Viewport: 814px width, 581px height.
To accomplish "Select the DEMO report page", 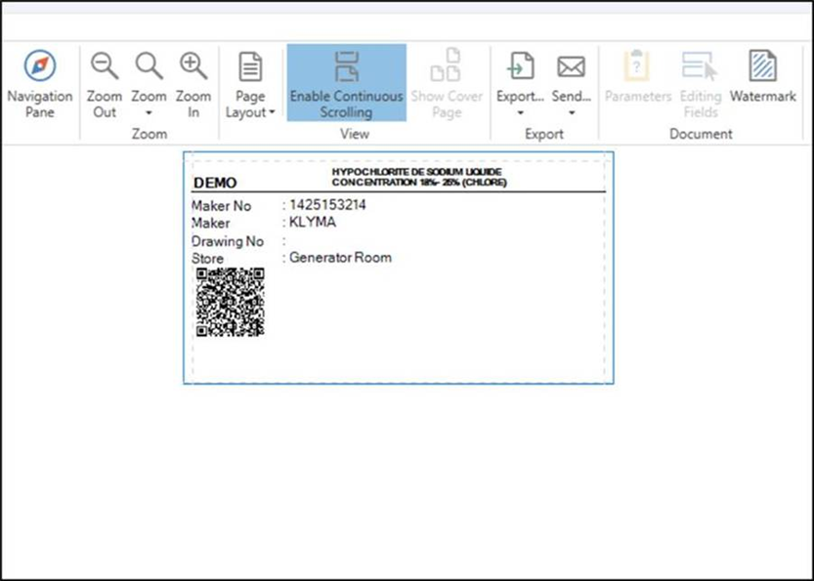I will click(x=401, y=269).
